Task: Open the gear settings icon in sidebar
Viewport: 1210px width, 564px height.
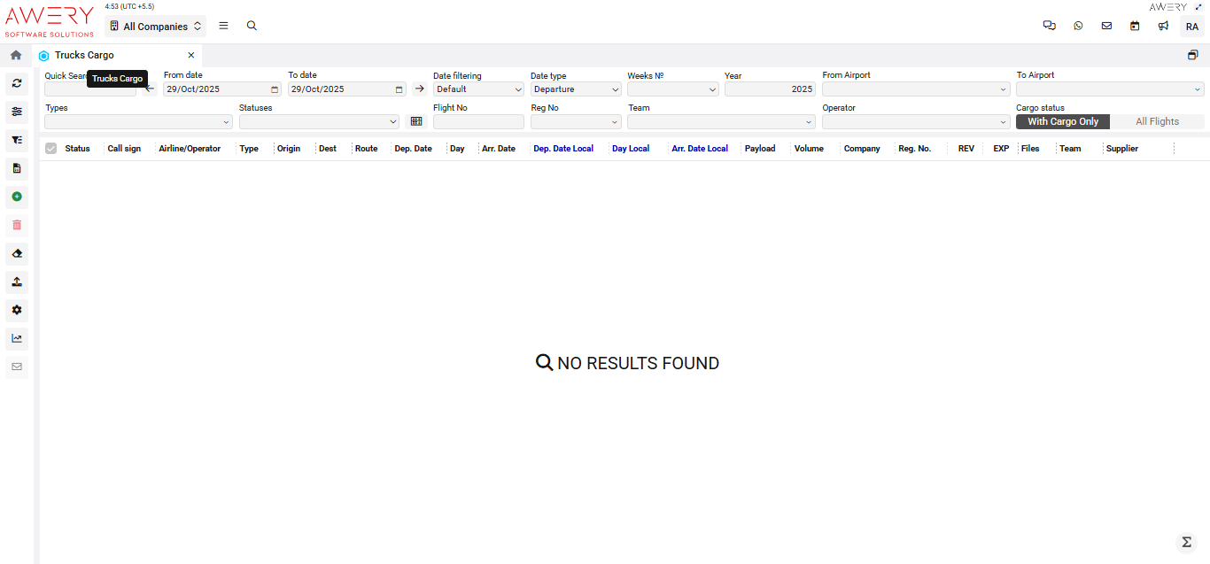Action: coord(16,310)
